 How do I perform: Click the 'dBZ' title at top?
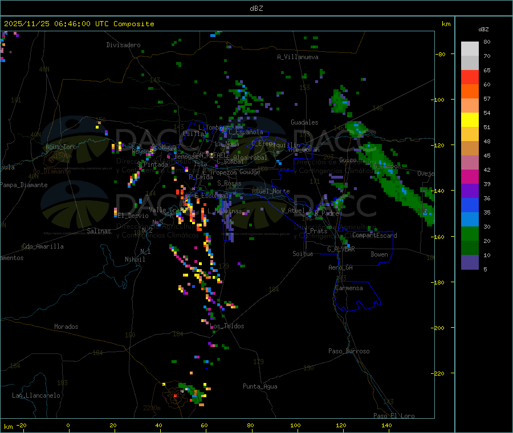click(256, 9)
